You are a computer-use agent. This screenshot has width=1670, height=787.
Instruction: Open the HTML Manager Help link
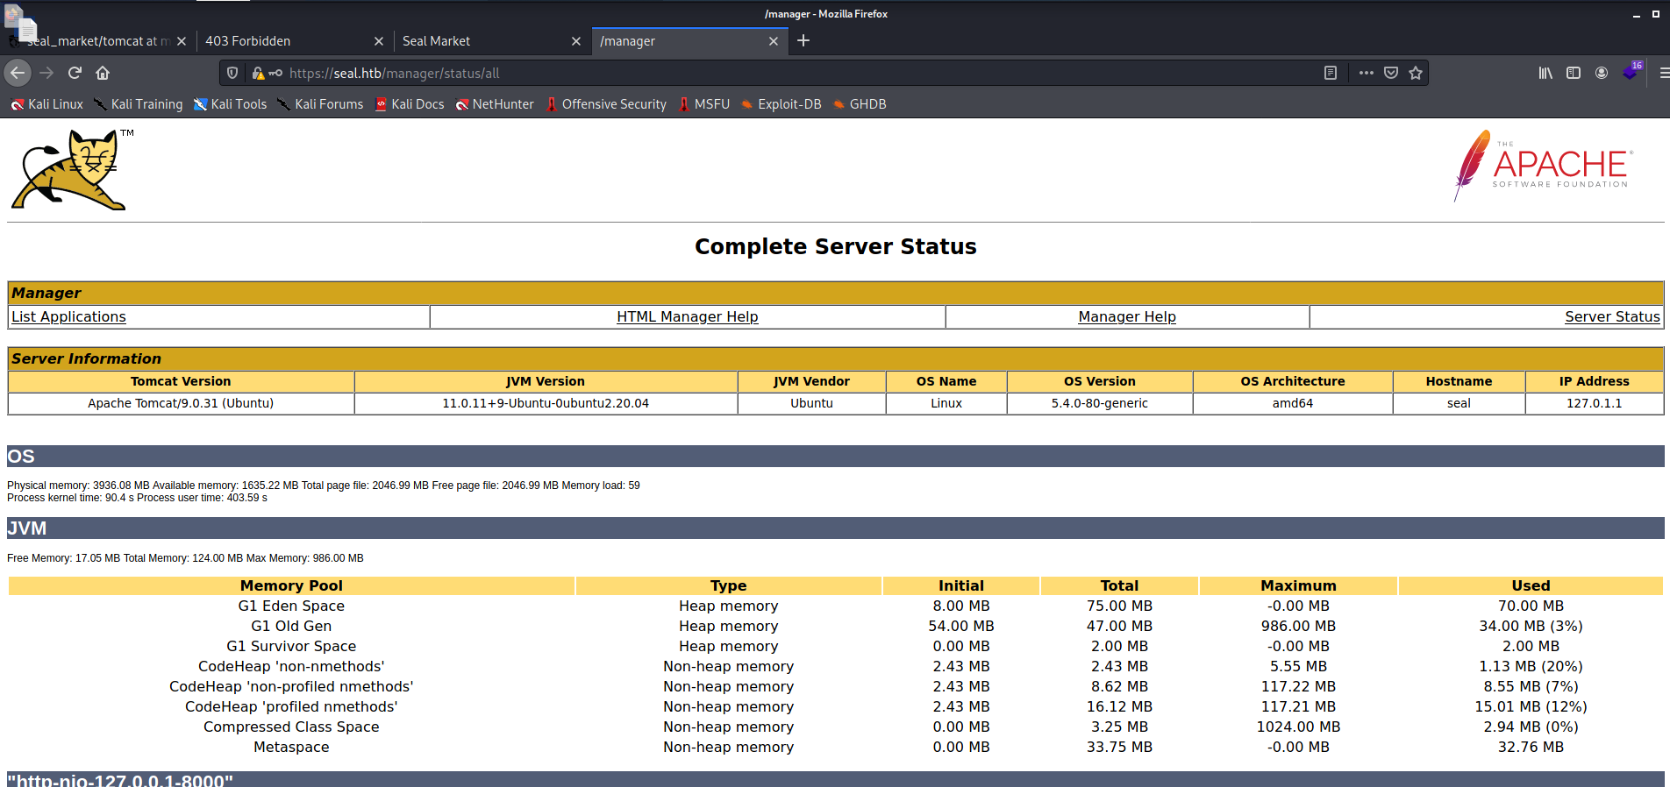click(687, 316)
